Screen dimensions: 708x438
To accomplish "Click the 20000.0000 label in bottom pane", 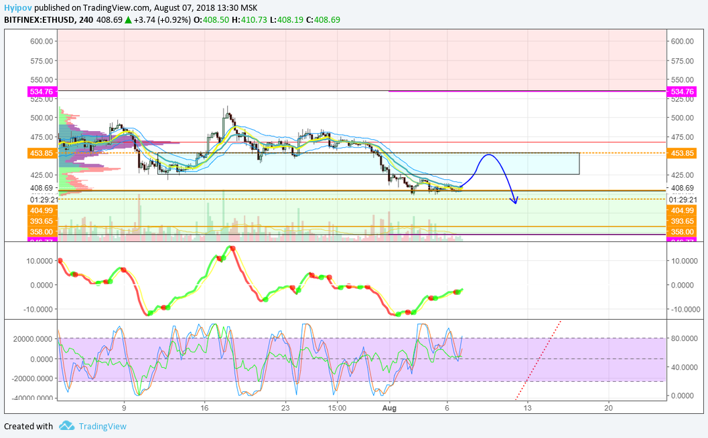I will 33,339.
